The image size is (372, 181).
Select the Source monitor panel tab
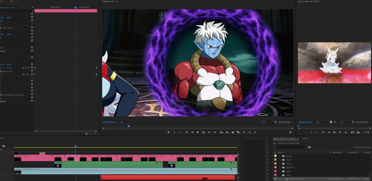click(x=308, y=1)
